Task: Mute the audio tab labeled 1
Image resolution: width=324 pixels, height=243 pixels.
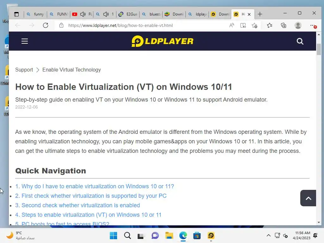Action: pyautogui.click(x=106, y=14)
